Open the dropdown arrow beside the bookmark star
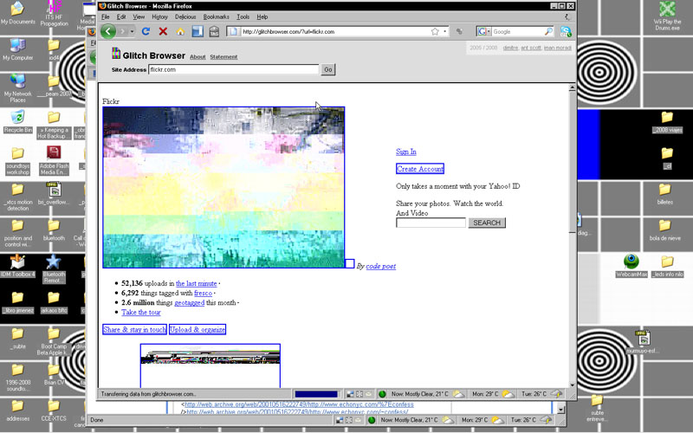This screenshot has width=693, height=433. tap(444, 31)
